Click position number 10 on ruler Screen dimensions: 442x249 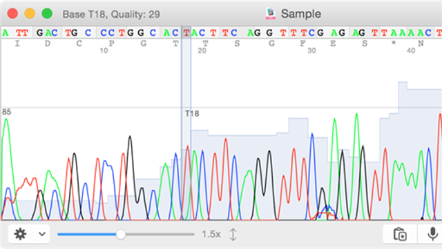tap(104, 51)
